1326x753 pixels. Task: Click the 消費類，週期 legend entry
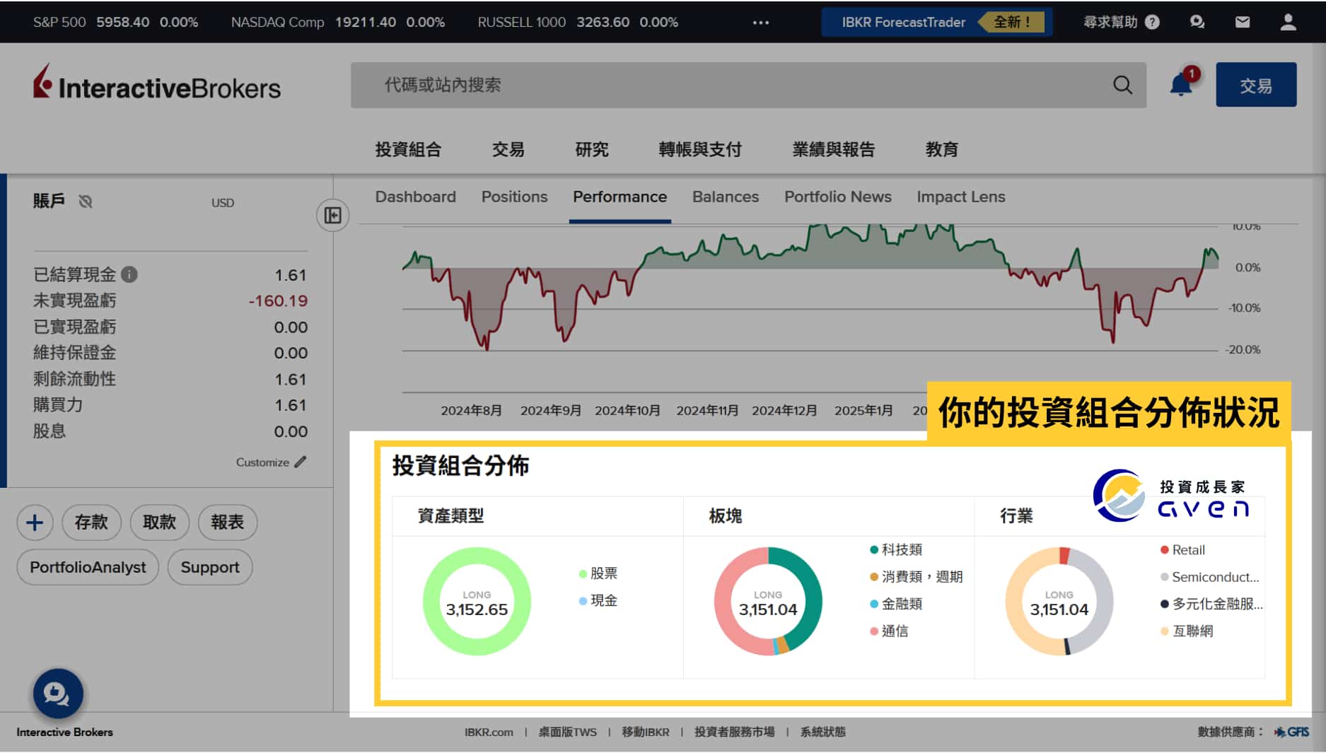tap(917, 576)
